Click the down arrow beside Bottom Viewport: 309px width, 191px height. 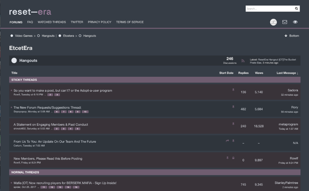pyautogui.click(x=286, y=36)
